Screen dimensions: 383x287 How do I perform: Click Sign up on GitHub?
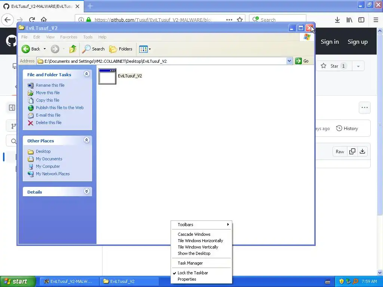point(358,42)
